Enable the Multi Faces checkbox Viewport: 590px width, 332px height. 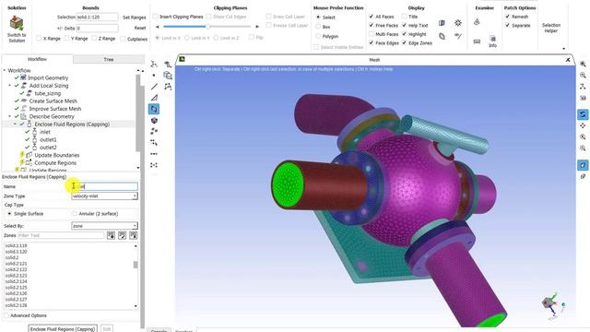pyautogui.click(x=372, y=34)
